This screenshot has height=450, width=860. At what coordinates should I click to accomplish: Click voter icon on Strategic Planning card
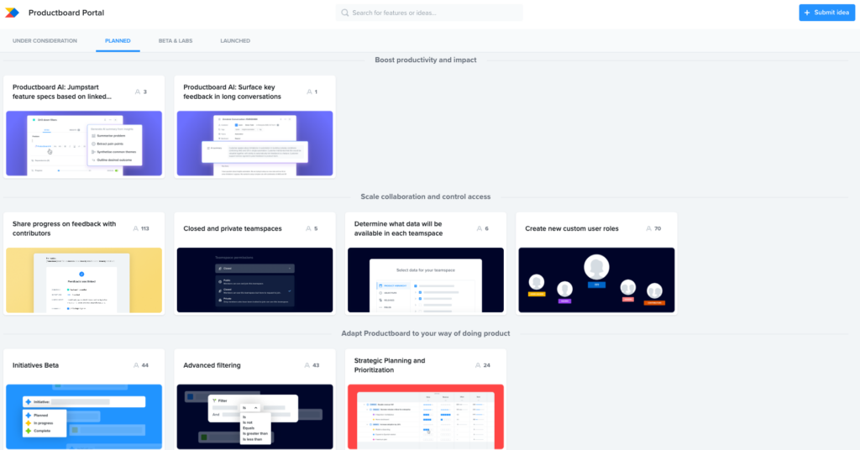[x=478, y=365]
